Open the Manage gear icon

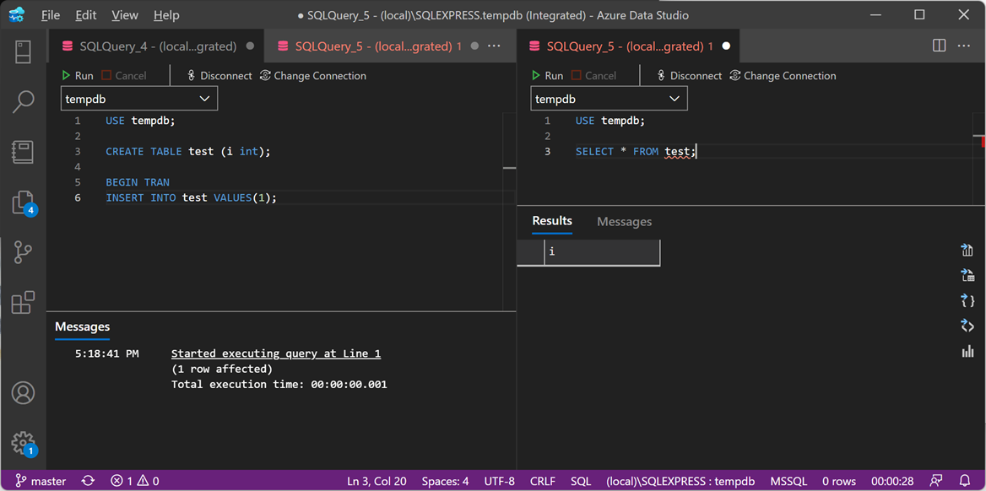[x=24, y=442]
